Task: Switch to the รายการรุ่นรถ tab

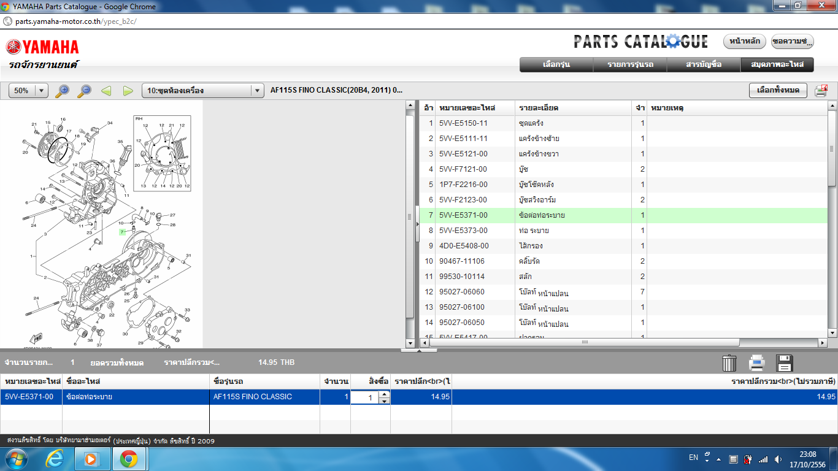Action: 630,64
